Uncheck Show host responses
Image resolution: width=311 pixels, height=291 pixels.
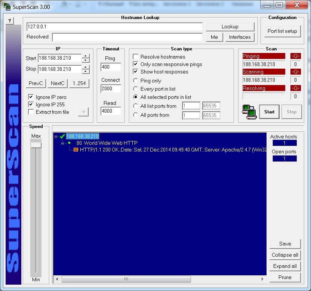point(136,72)
